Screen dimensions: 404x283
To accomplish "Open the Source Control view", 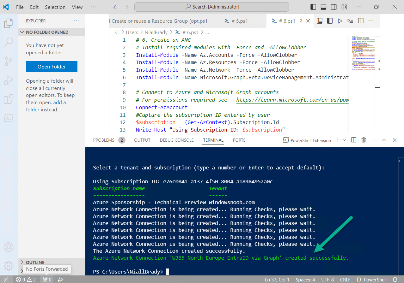I will click(9, 61).
